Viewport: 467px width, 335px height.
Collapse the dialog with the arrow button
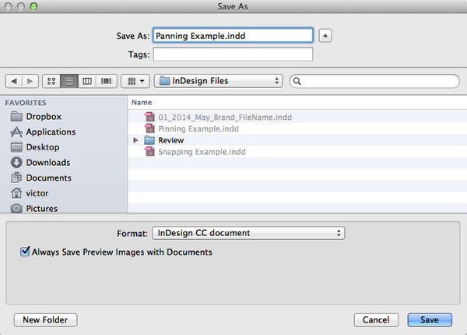tap(325, 36)
